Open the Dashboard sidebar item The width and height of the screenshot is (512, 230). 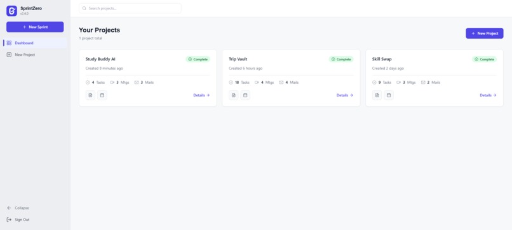pyautogui.click(x=35, y=43)
